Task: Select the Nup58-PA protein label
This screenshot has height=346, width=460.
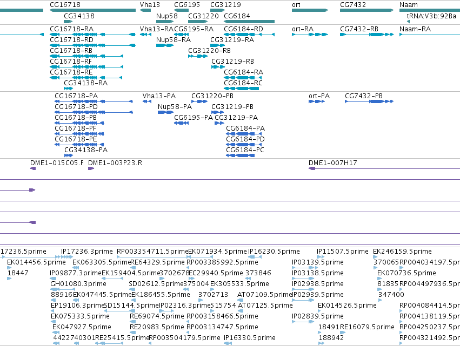Action: (175, 107)
